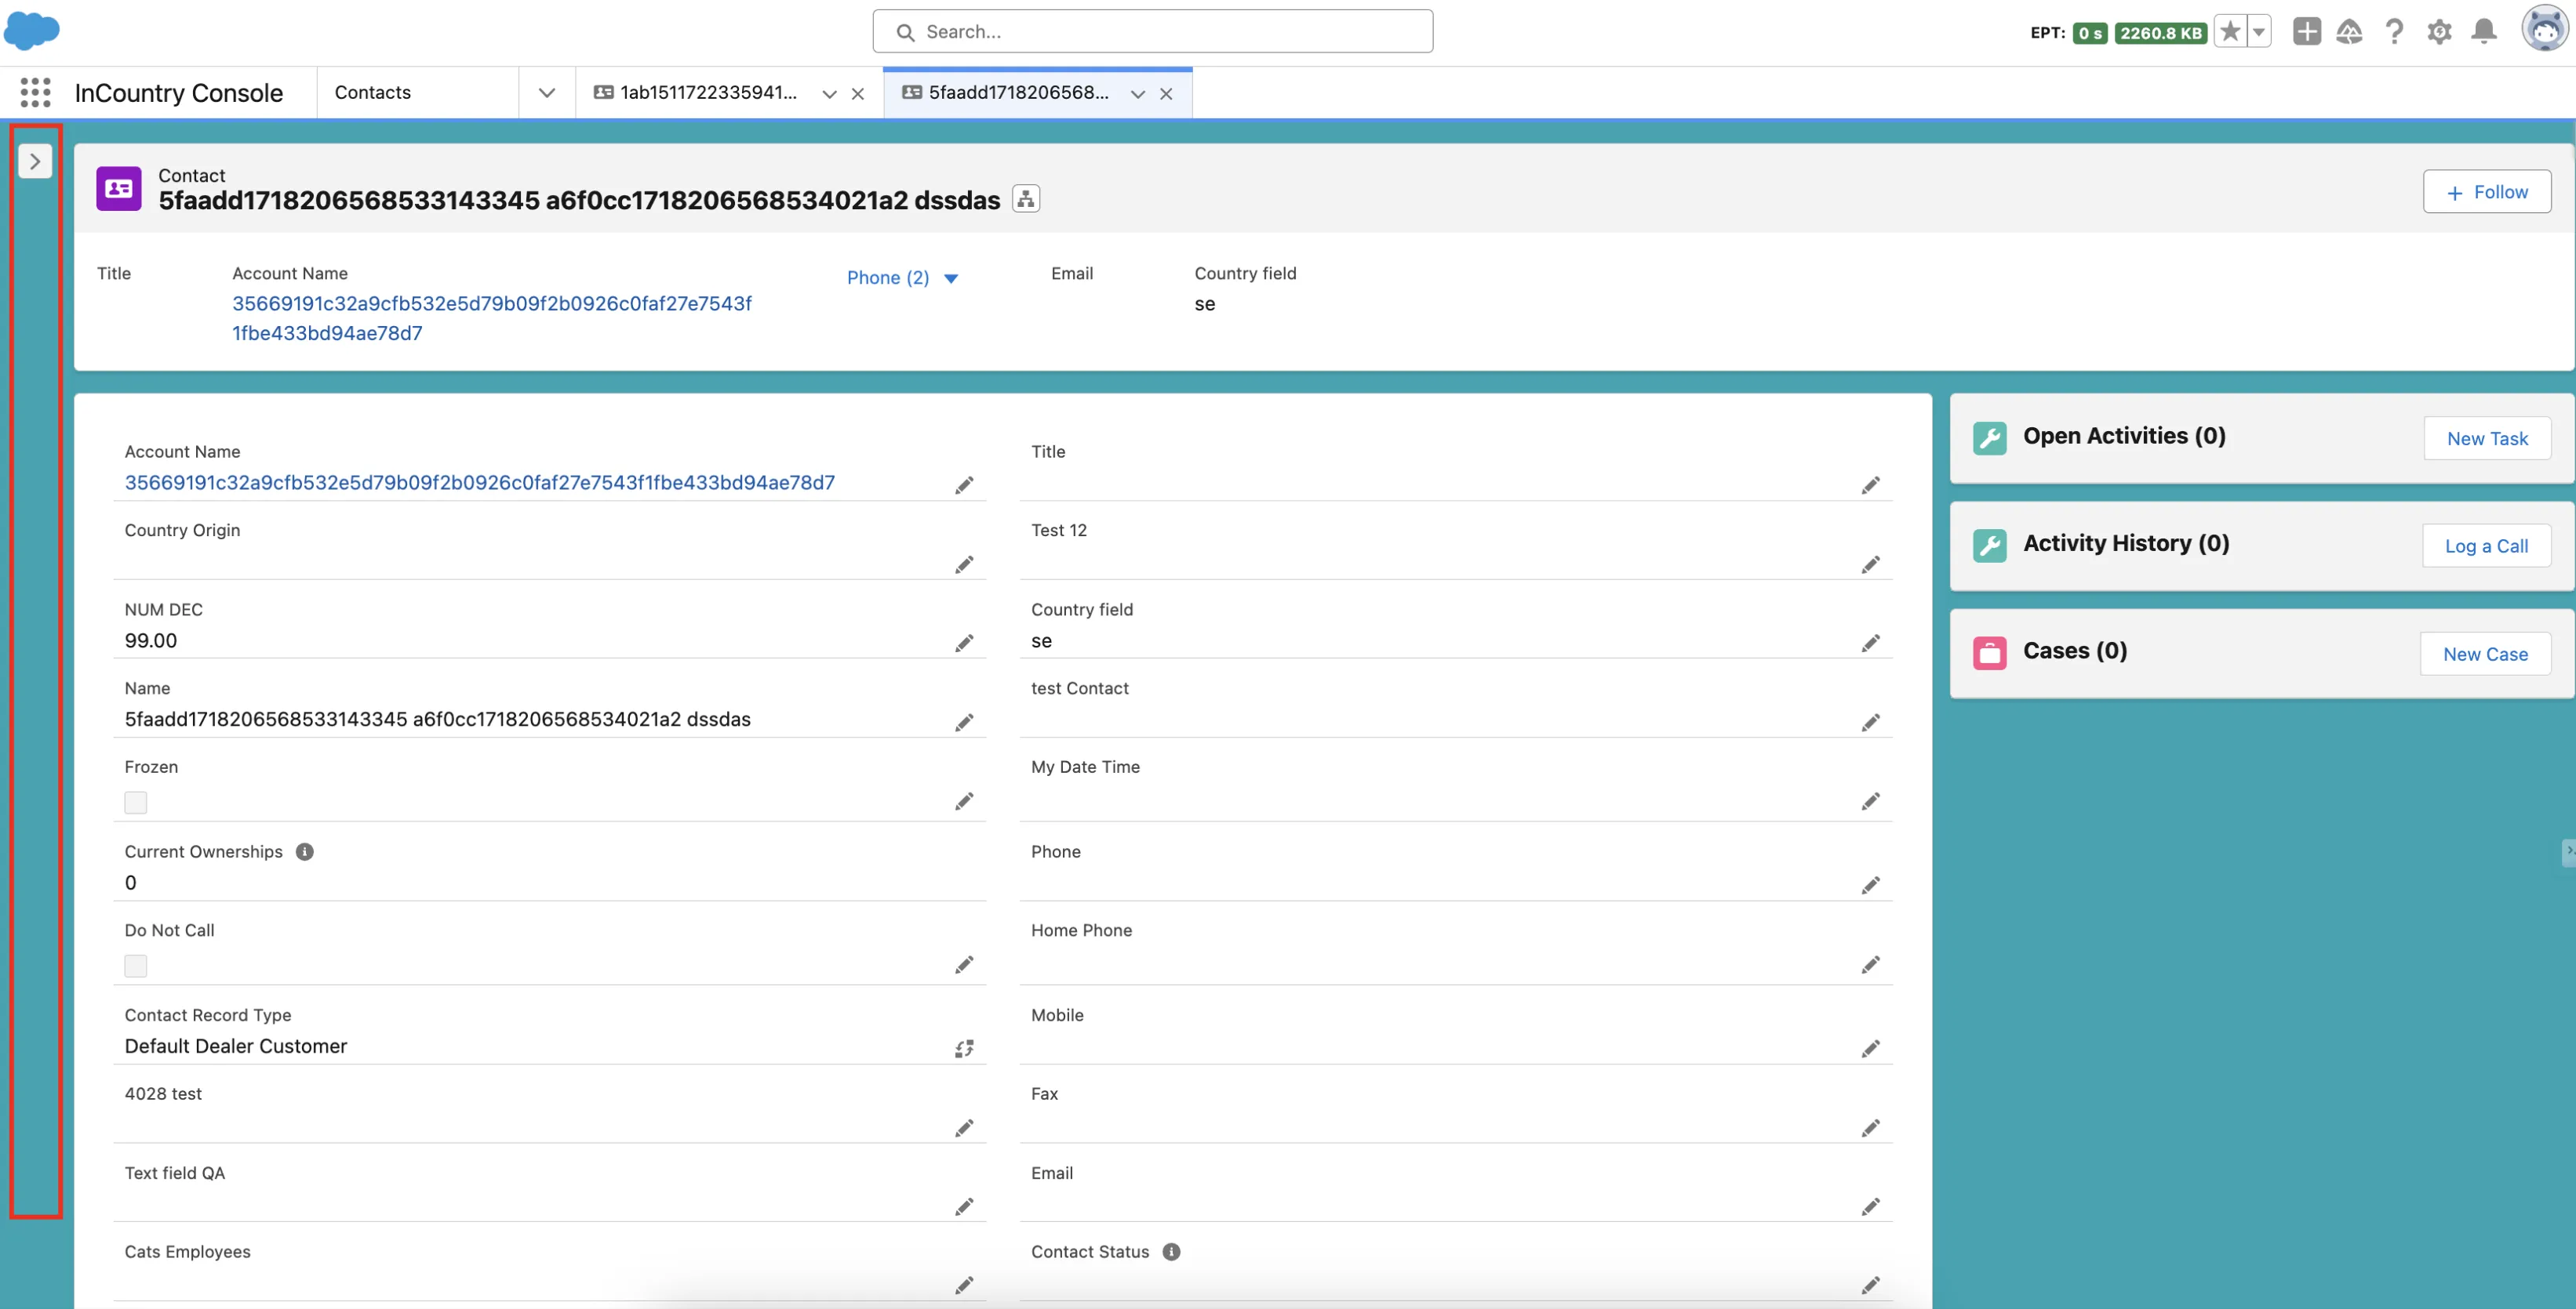This screenshot has width=2576, height=1309.
Task: Click change record type icon
Action: pyautogui.click(x=964, y=1048)
